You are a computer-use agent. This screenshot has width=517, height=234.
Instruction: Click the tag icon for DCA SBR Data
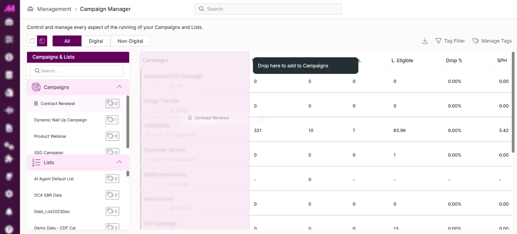[x=112, y=195]
